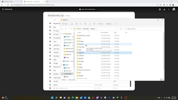Click Delete trash icon in Explorer toolbar

click(x=94, y=24)
